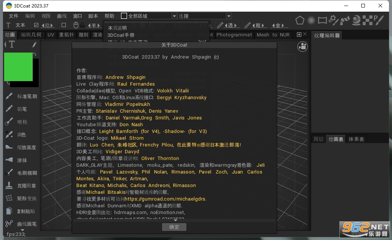The image size is (392, 240).
Task: Increase the 透 value with right arrow
Action: tap(236, 25)
